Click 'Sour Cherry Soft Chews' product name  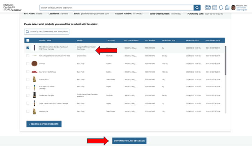tap(48, 72)
